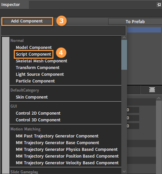The height and width of the screenshot is (174, 162).
Task: Choose Skeletal Mesh Component
Action: coord(41,61)
